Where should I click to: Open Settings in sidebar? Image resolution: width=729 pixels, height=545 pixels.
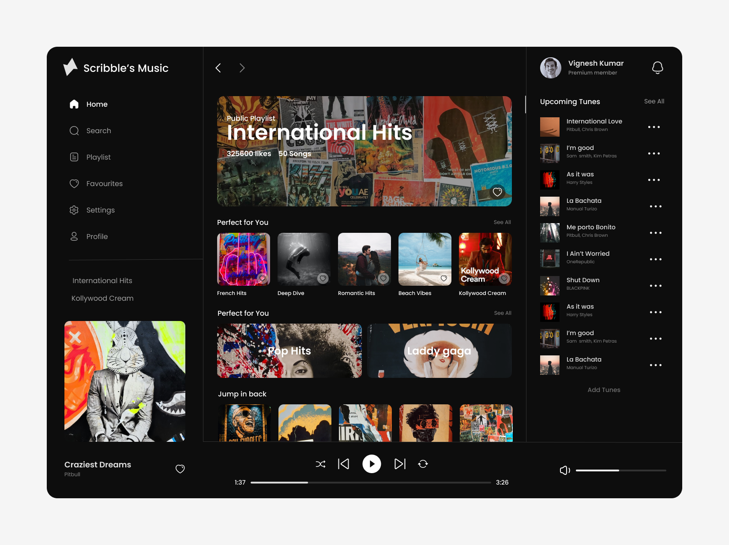[x=92, y=210]
